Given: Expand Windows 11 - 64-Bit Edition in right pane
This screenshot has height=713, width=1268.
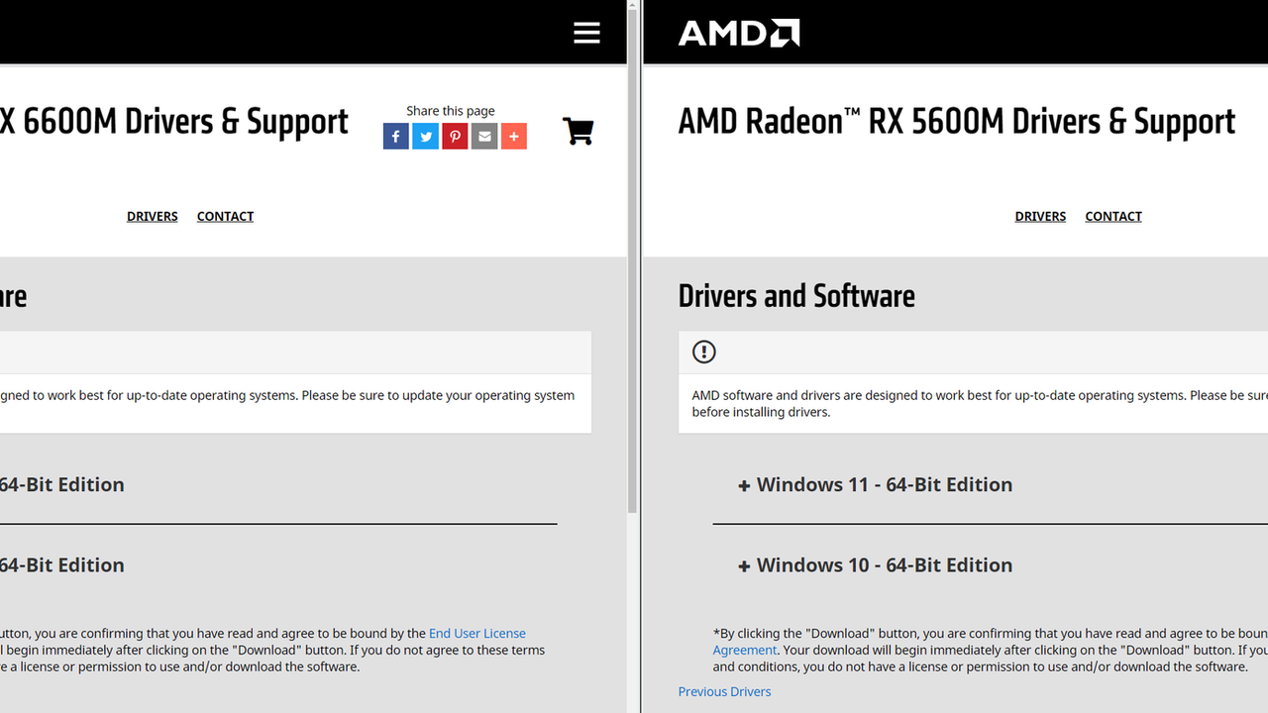Looking at the screenshot, I should click(x=875, y=484).
